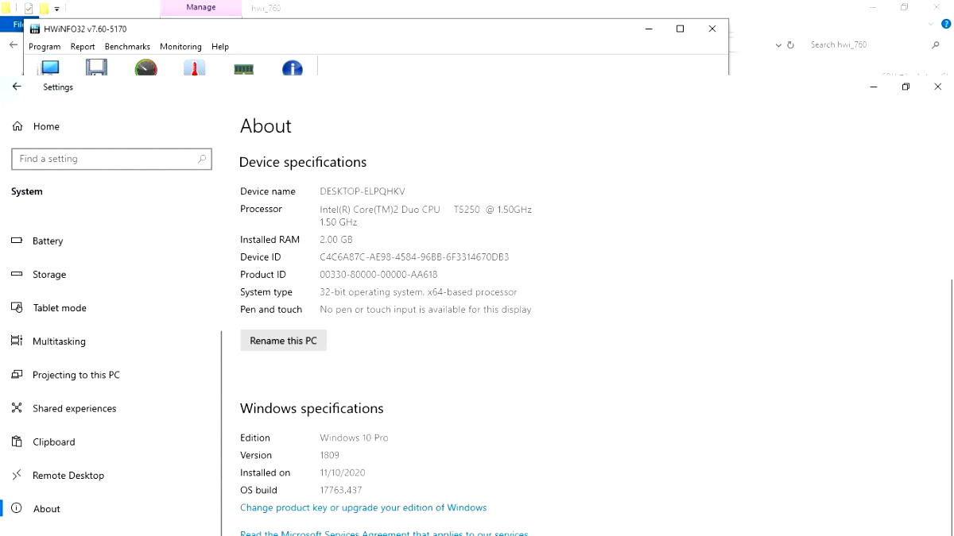
Task: Open the Monitoring menu
Action: [x=180, y=47]
